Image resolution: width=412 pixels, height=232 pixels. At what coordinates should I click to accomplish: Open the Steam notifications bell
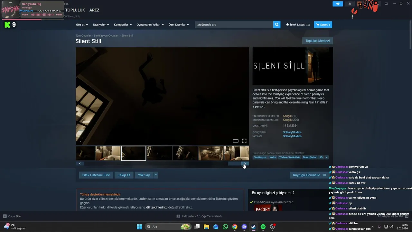tap(350, 4)
